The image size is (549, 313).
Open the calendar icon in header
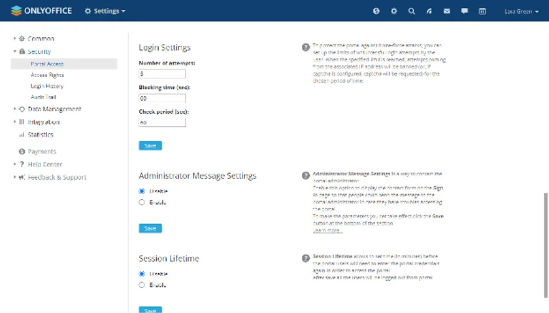tap(482, 11)
